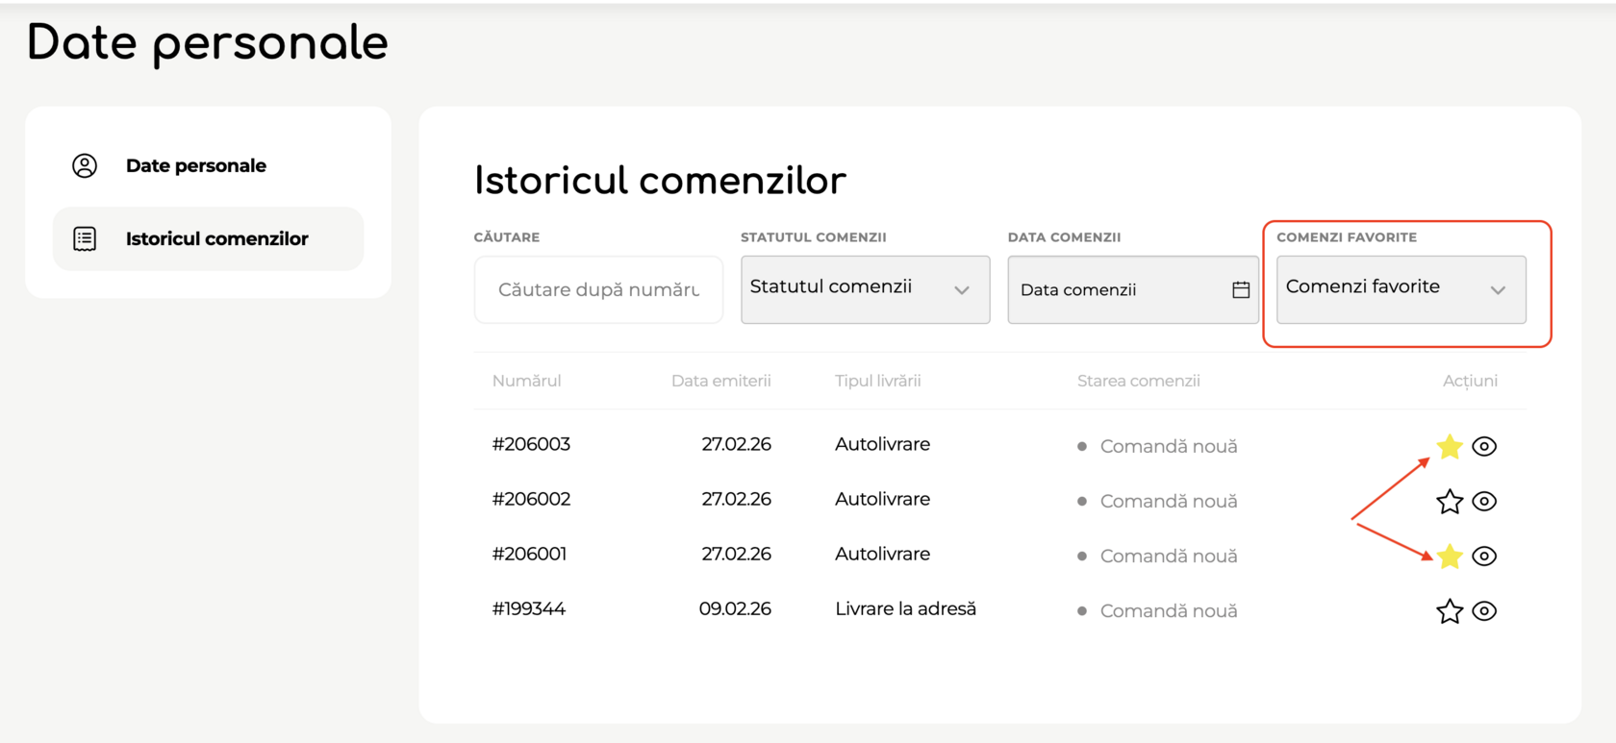This screenshot has height=743, width=1616.
Task: Go to Date personale menu item
Action: (x=196, y=165)
